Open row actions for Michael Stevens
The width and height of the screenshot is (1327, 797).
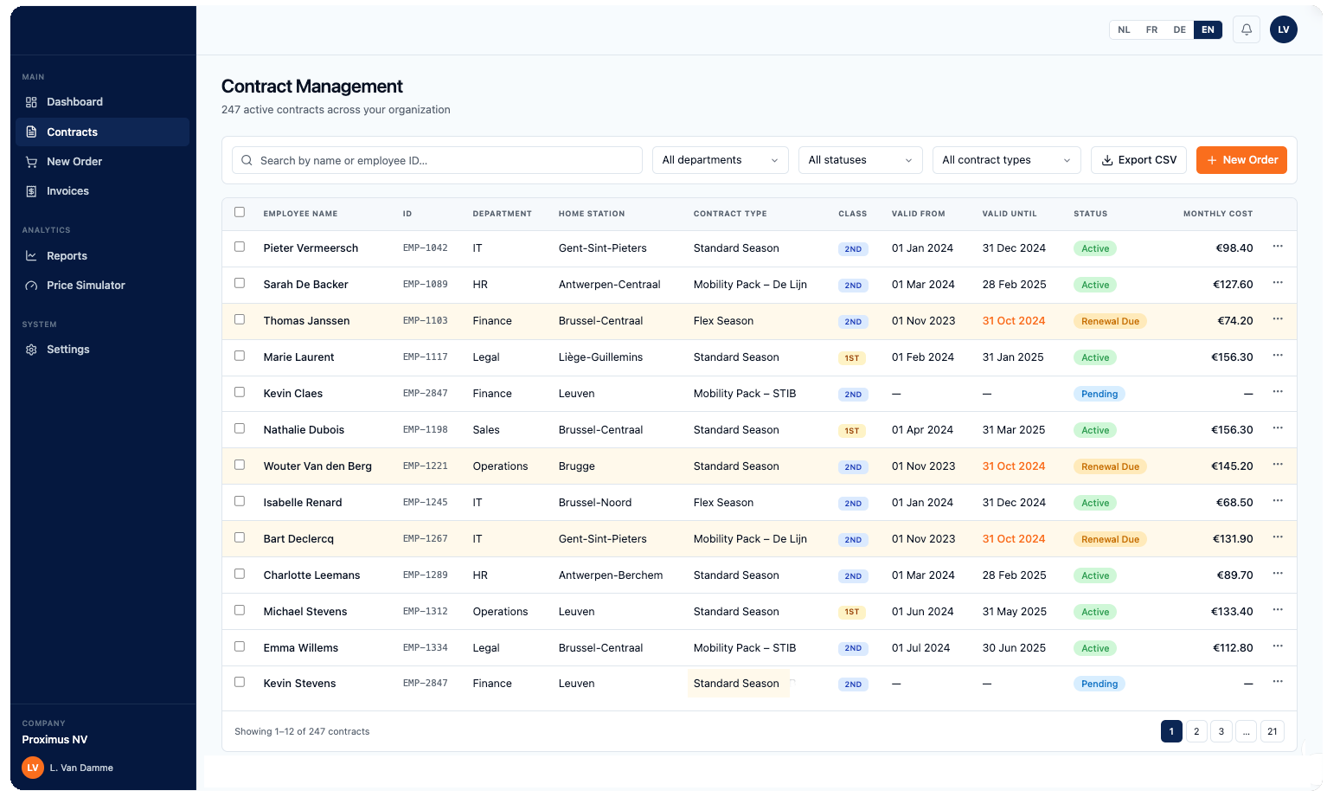[x=1277, y=610]
